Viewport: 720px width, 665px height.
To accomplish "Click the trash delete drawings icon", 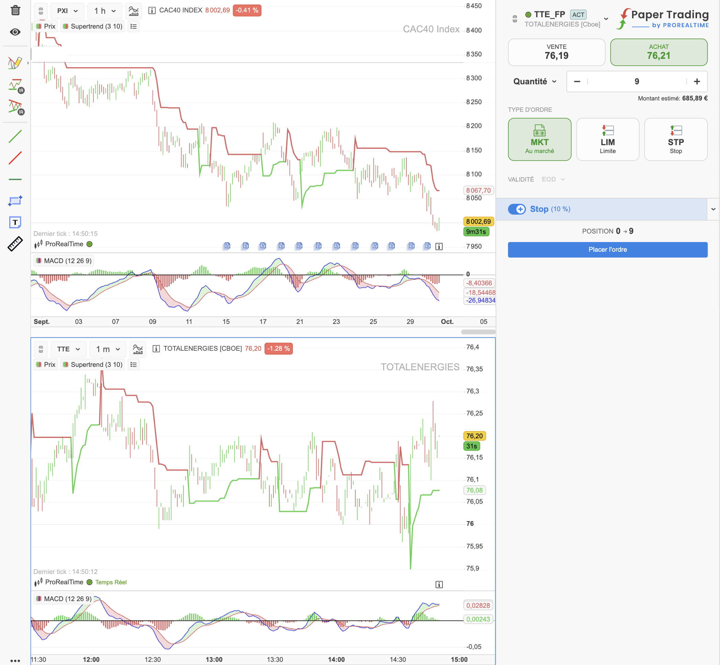I will coord(15,10).
